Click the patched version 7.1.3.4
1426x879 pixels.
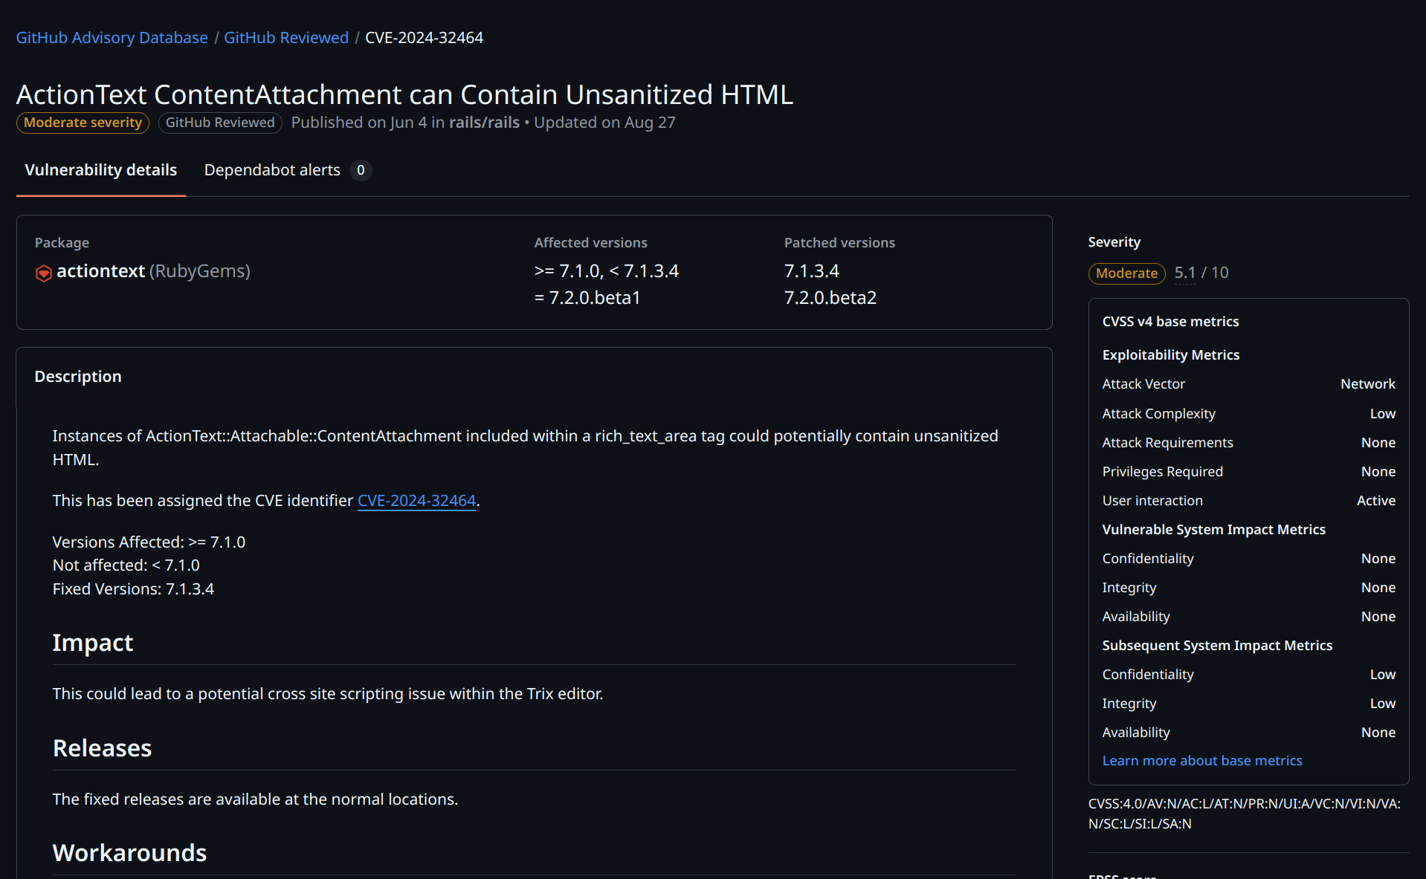(811, 271)
